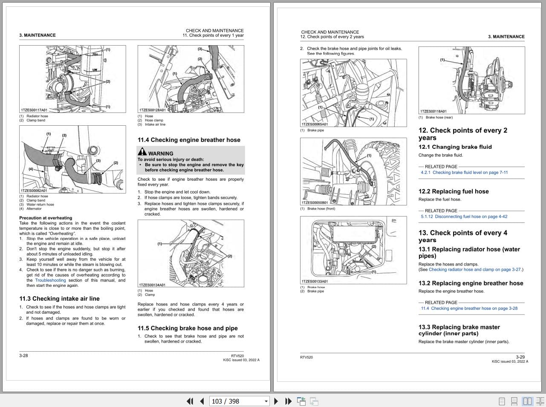Screen dimensions: 546x407
Task: Open Disconnecting fuel hose page reference
Action: tap(463, 216)
